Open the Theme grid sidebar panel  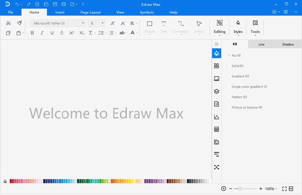(217, 66)
